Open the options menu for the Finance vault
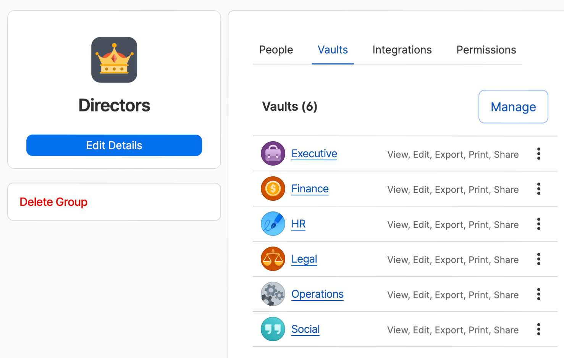 coord(538,189)
